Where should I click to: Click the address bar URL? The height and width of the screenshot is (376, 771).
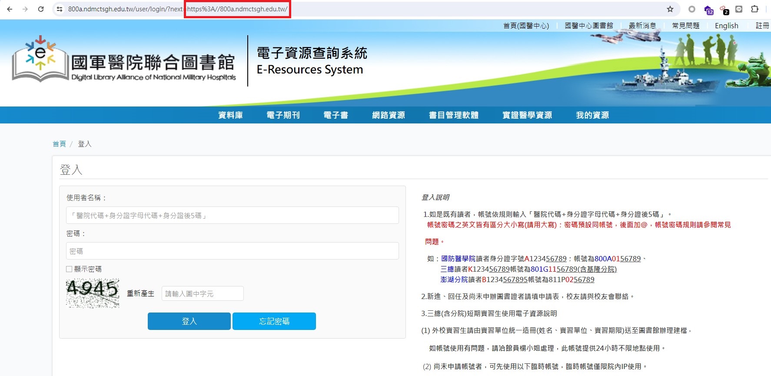click(x=178, y=9)
